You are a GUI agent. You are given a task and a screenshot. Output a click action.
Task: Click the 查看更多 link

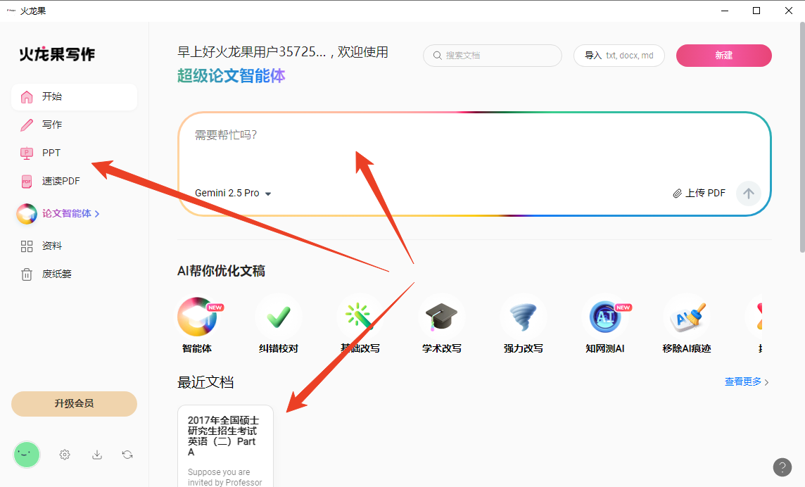pyautogui.click(x=743, y=381)
